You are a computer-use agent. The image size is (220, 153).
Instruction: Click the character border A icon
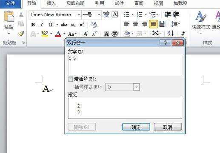click(x=115, y=14)
